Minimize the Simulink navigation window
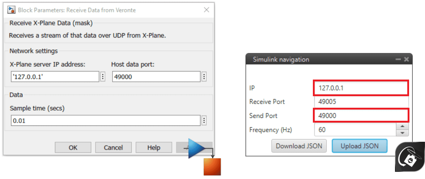The height and width of the screenshot is (179, 425). pyautogui.click(x=399, y=59)
